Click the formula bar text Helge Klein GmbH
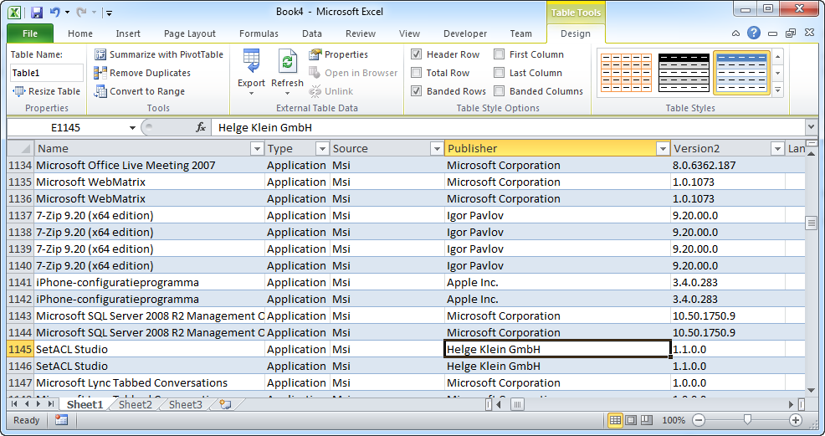The height and width of the screenshot is (436, 825). 265,127
